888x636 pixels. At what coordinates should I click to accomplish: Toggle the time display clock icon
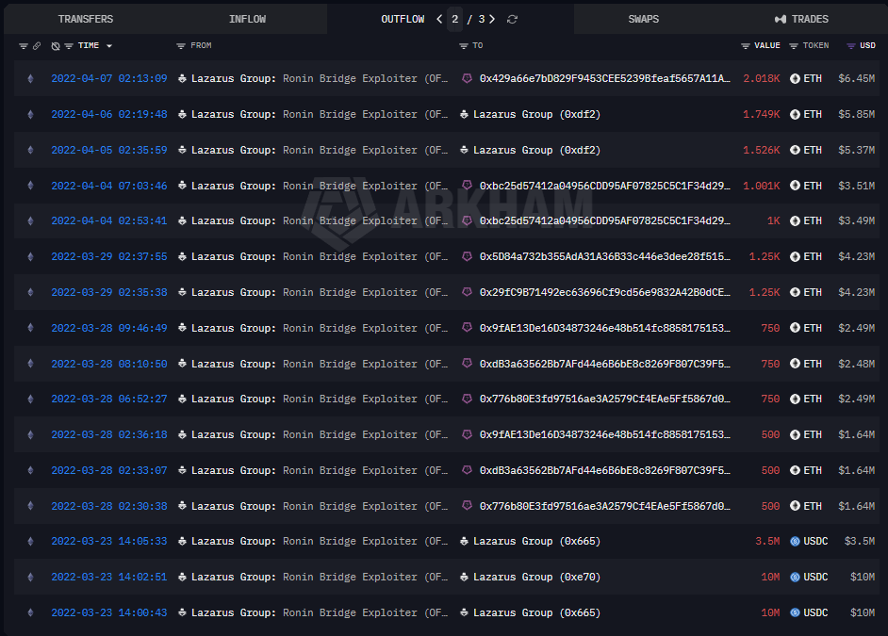(56, 46)
